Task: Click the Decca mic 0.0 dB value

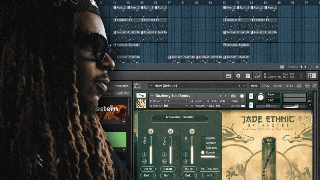Action: coord(168,169)
